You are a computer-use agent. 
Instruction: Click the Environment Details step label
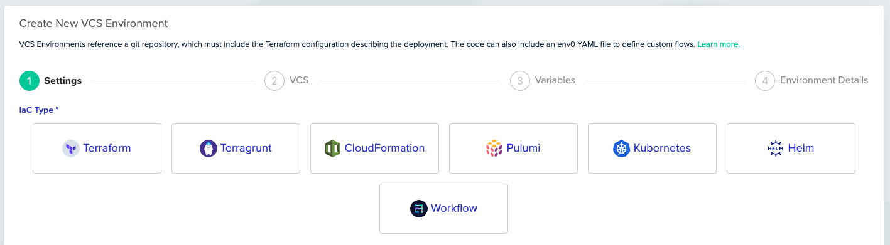824,81
